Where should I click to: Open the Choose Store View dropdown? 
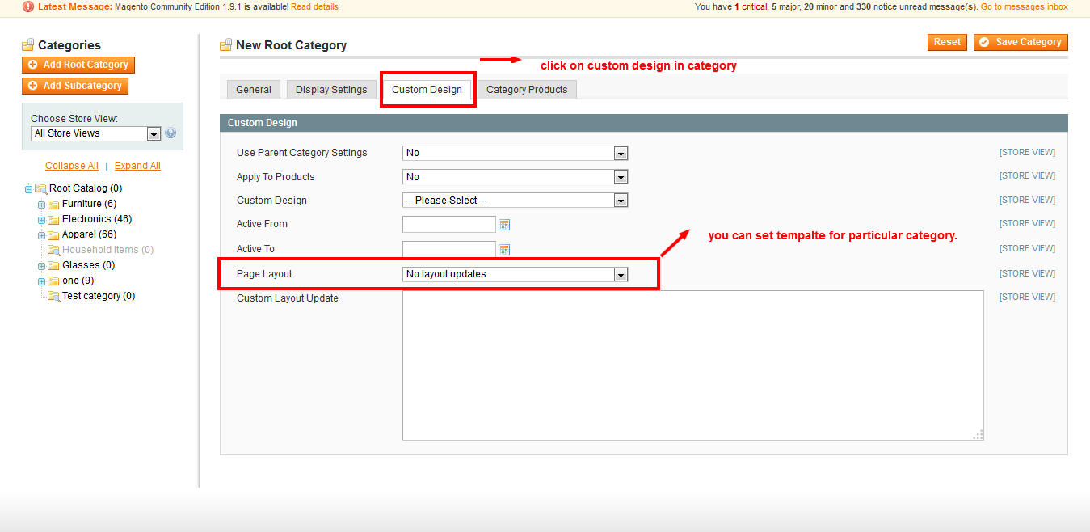96,133
